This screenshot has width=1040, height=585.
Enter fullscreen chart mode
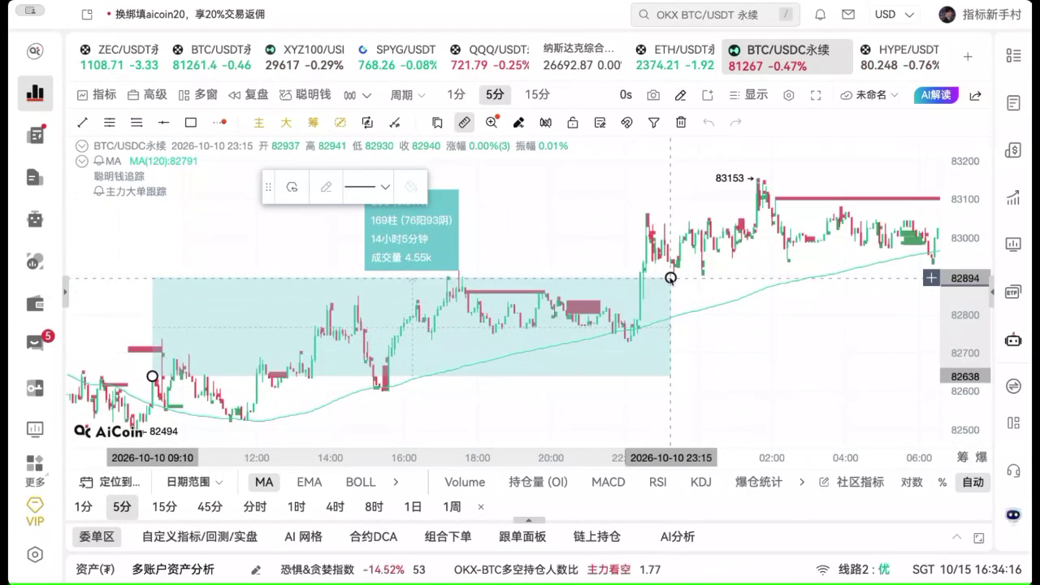(816, 95)
